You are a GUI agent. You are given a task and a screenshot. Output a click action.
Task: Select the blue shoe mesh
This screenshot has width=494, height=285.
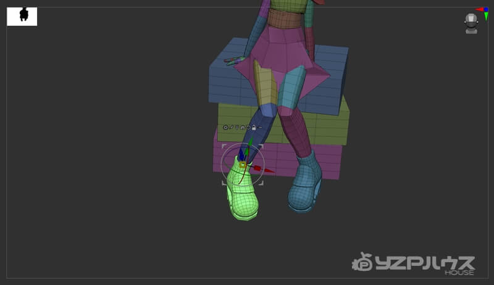click(x=304, y=186)
